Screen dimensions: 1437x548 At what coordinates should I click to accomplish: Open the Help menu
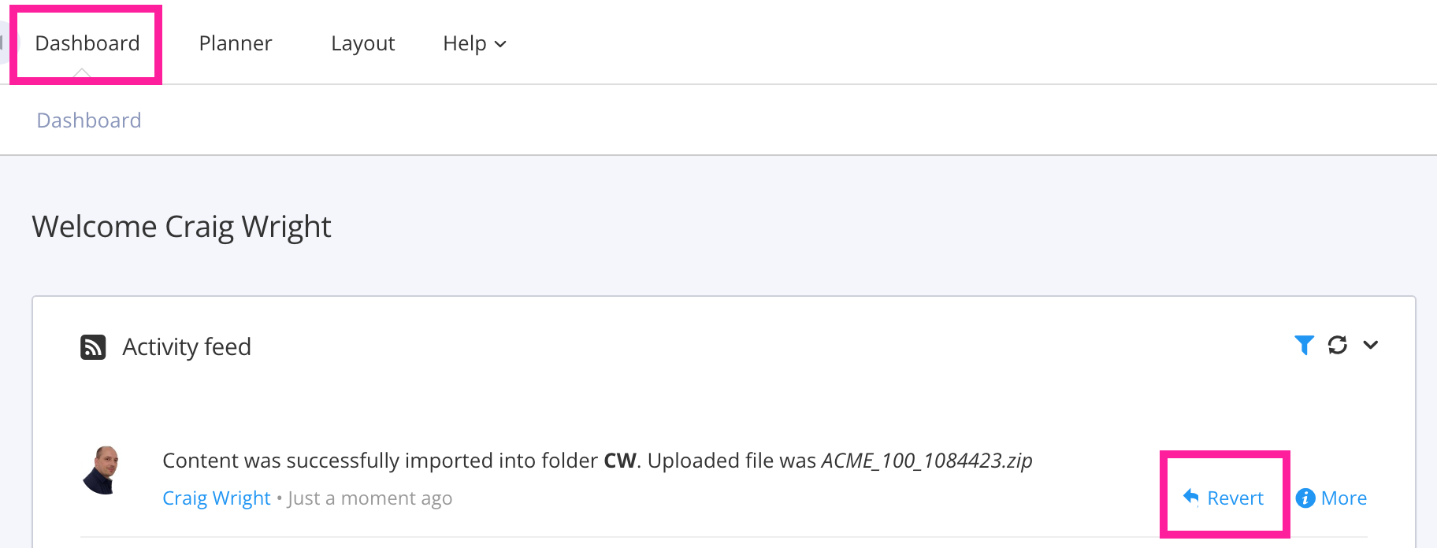tap(473, 43)
